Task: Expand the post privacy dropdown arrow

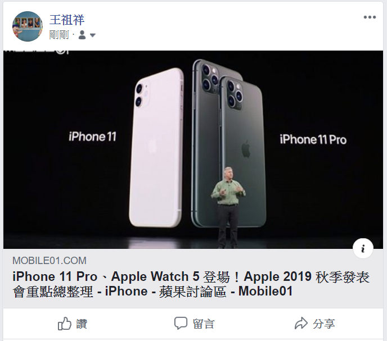Action: 93,35
